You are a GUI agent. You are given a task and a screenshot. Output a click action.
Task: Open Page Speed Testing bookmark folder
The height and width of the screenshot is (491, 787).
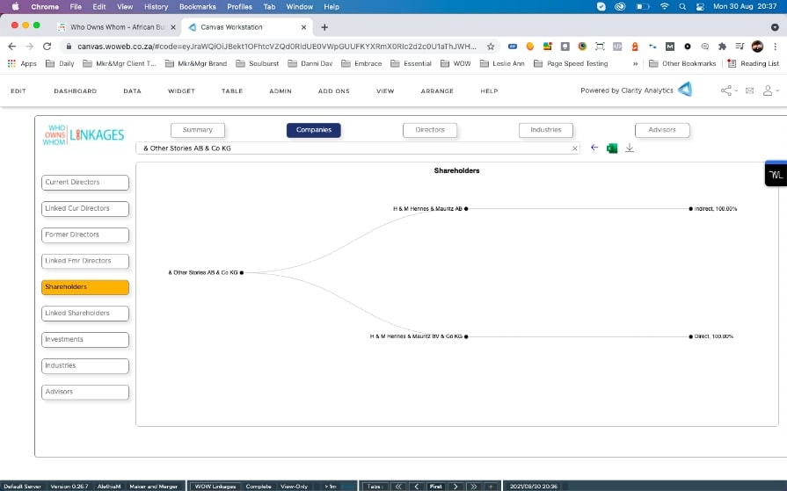point(571,64)
